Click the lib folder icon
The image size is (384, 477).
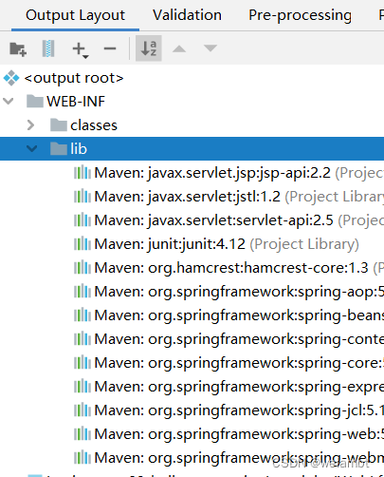[59, 148]
